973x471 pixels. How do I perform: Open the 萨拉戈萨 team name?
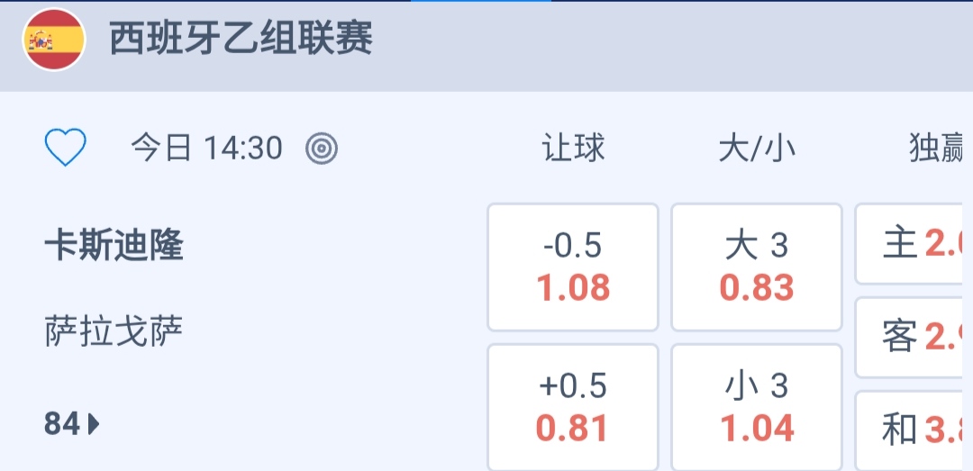tap(114, 332)
